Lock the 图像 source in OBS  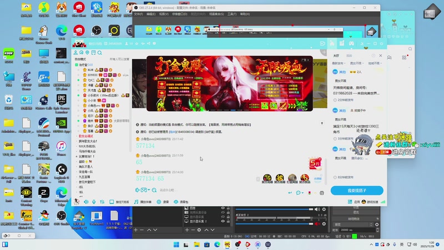coord(228,208)
